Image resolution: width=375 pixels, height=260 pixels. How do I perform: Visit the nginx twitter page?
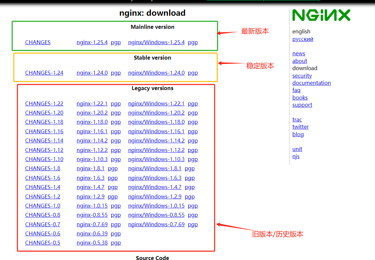click(x=300, y=127)
